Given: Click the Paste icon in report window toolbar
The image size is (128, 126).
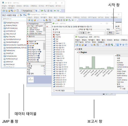Looking at the screenshot, I should tap(94, 45).
